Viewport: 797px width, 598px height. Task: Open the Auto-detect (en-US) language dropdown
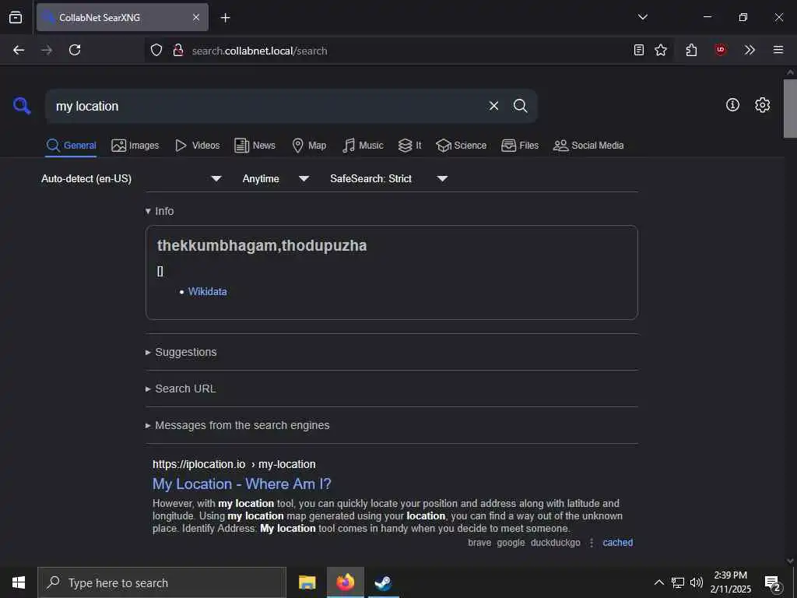point(131,178)
